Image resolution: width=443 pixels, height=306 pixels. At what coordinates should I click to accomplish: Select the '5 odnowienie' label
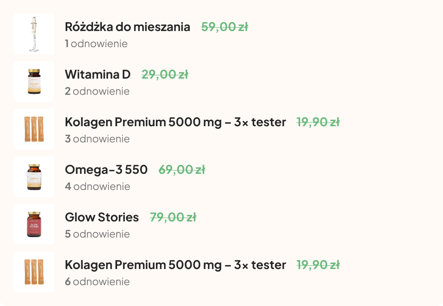(x=97, y=234)
